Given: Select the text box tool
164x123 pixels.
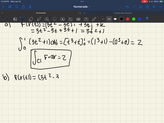Looking at the screenshot, I should (x=86, y=19).
